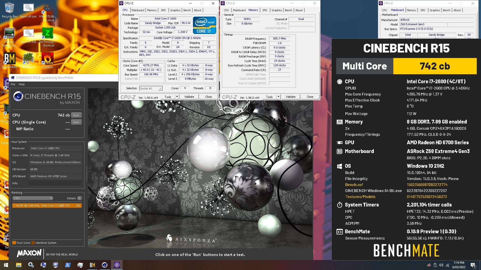Launch the FurMark desktop icon
This screenshot has height=270, width=481.
(x=48, y=60)
